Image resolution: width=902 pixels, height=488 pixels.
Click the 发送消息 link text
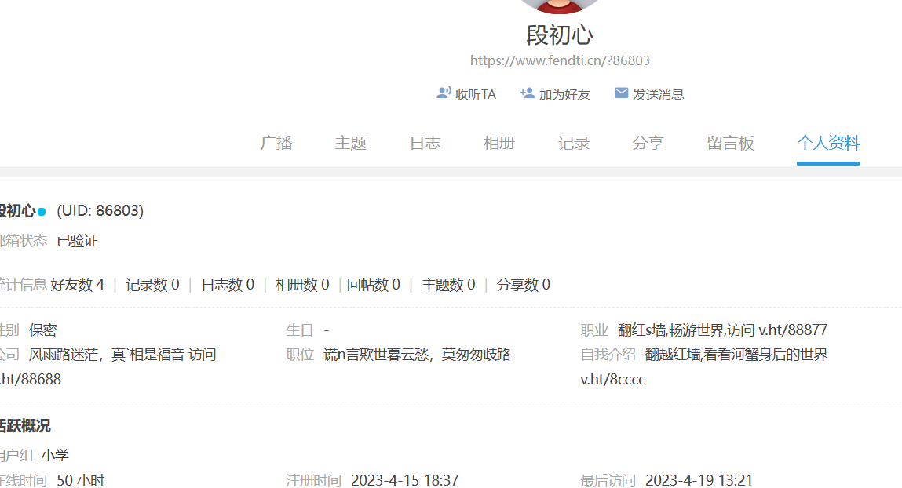coord(658,95)
